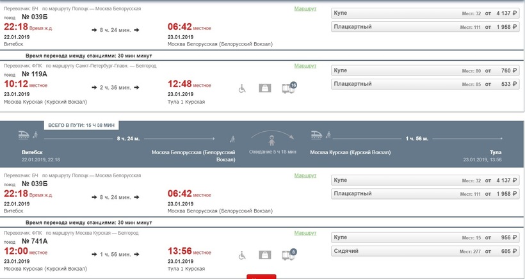Click the ВСЕГО В ПУТИ 15 Ч 38 МИН tab
Image resolution: width=525 pixels, height=279 pixels.
pos(81,125)
